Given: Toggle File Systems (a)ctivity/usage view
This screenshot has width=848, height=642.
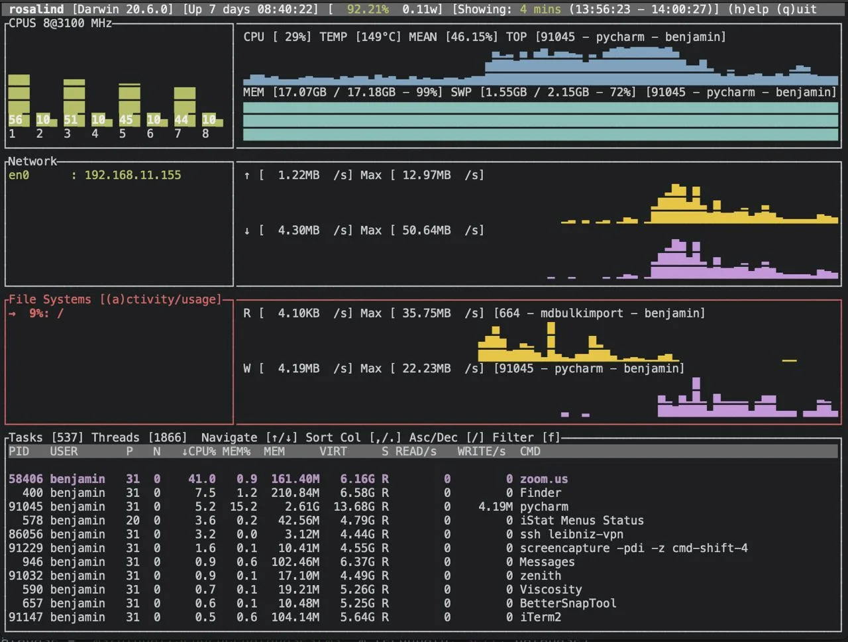Looking at the screenshot, I should [x=161, y=299].
